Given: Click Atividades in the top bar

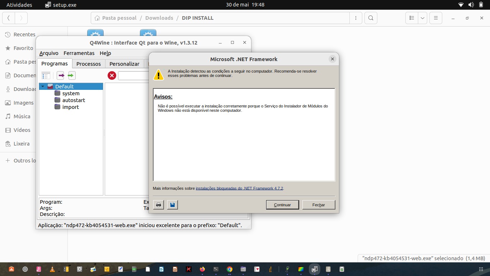Looking at the screenshot, I should (x=19, y=5).
